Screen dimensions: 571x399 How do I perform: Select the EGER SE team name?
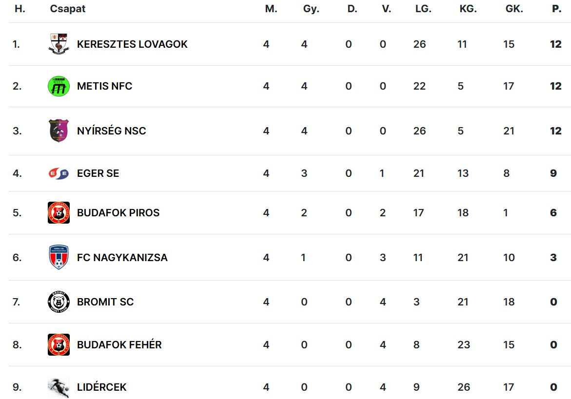[x=98, y=173]
